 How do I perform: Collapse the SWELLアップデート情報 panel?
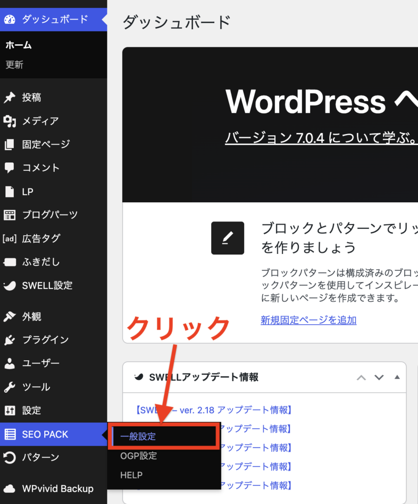[397, 377]
